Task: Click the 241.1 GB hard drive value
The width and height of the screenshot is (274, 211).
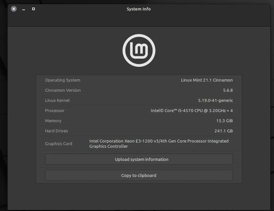Action: (x=223, y=131)
